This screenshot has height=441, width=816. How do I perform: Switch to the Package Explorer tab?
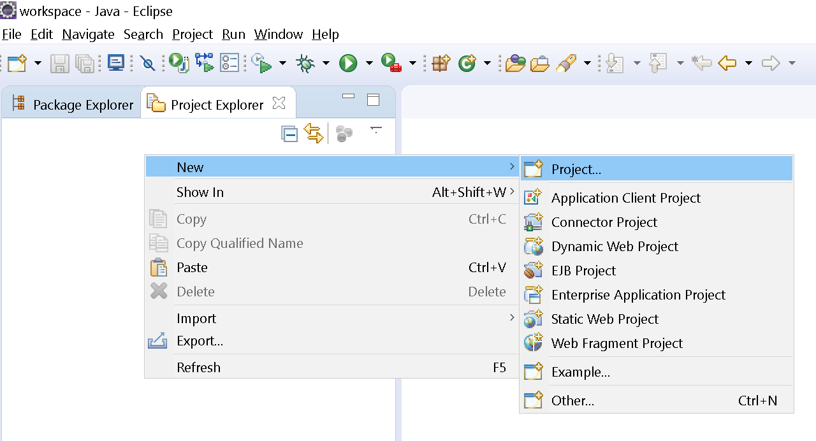pyautogui.click(x=72, y=104)
